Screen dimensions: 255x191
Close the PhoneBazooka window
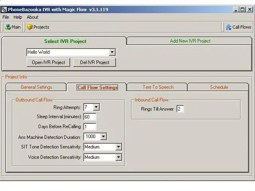click(250, 10)
